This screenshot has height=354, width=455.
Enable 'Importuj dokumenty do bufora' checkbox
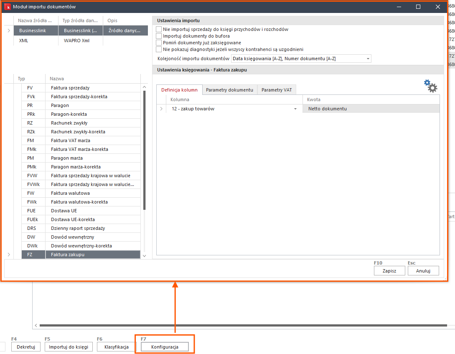159,36
